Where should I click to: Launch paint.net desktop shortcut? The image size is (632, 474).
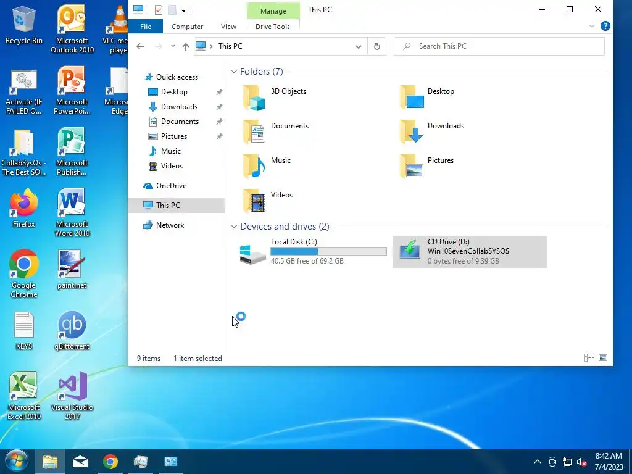[72, 269]
